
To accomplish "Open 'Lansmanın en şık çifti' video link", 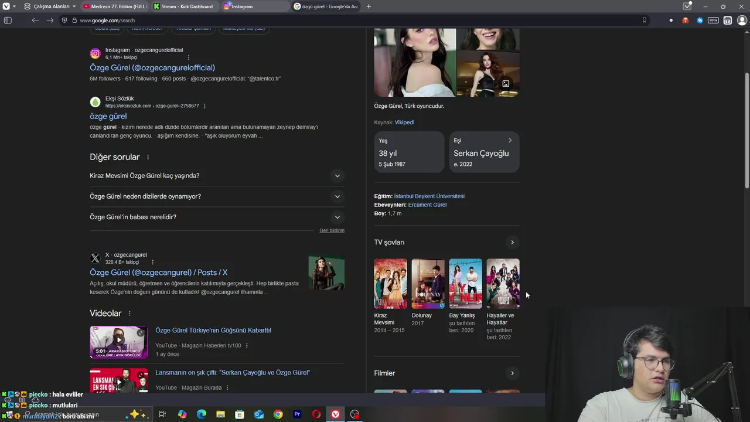I will coord(233,373).
